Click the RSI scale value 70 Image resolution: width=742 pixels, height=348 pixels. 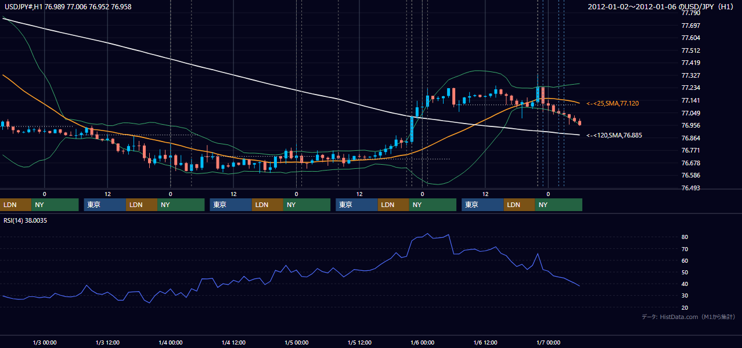coord(685,249)
